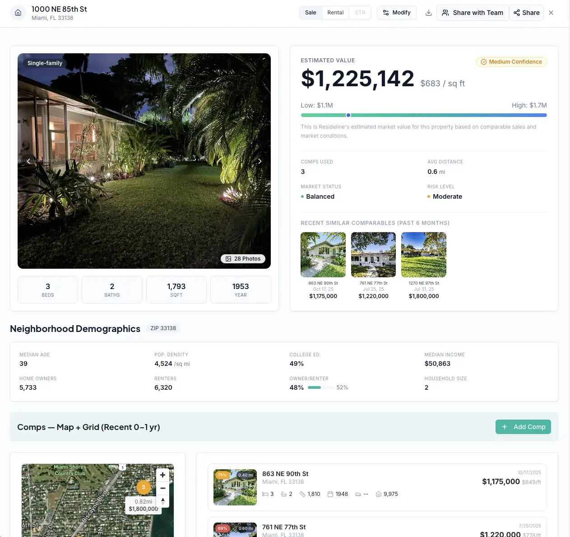This screenshot has width=570, height=537.
Task: Click the orange cluster marker labeled 3
Action: tap(144, 487)
